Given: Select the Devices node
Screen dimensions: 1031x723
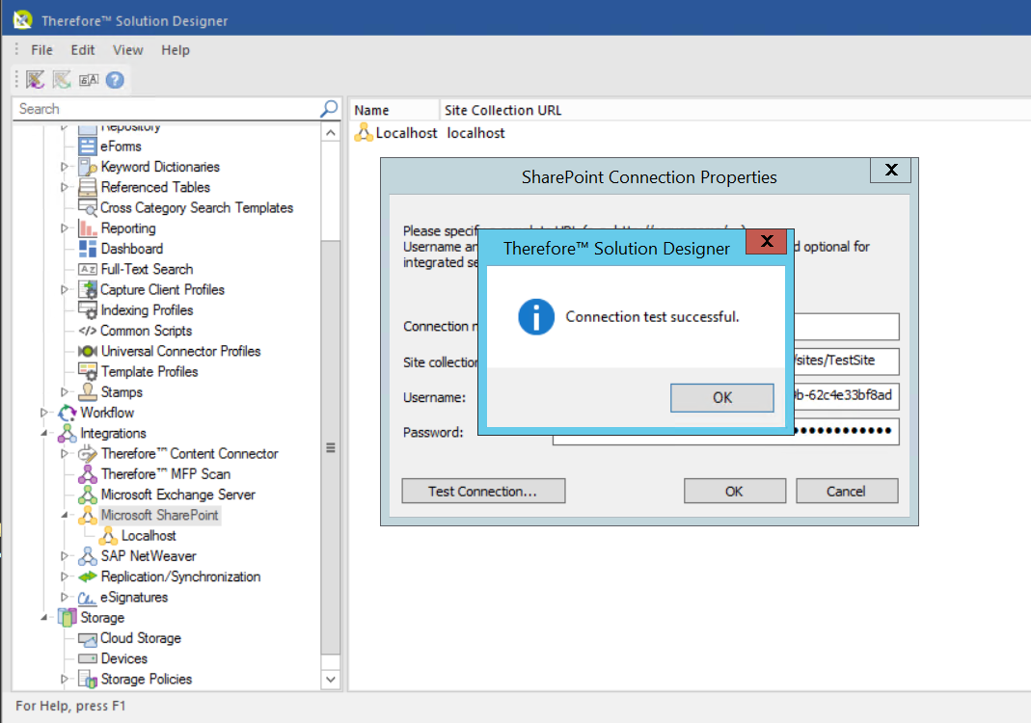Looking at the screenshot, I should pyautogui.click(x=123, y=658).
